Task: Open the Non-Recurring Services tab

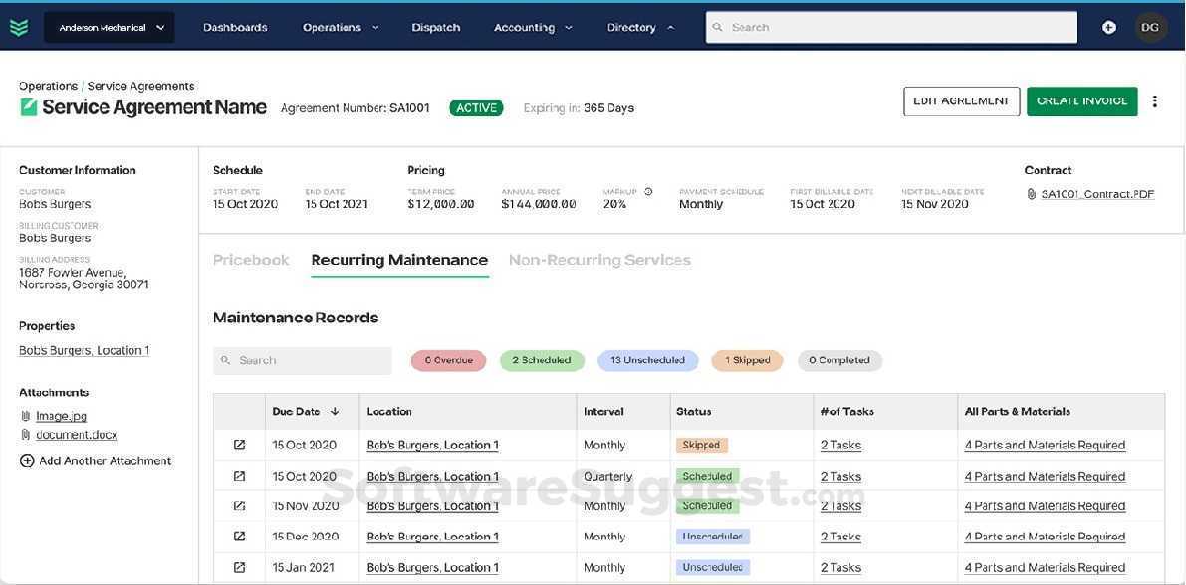Action: pos(599,259)
